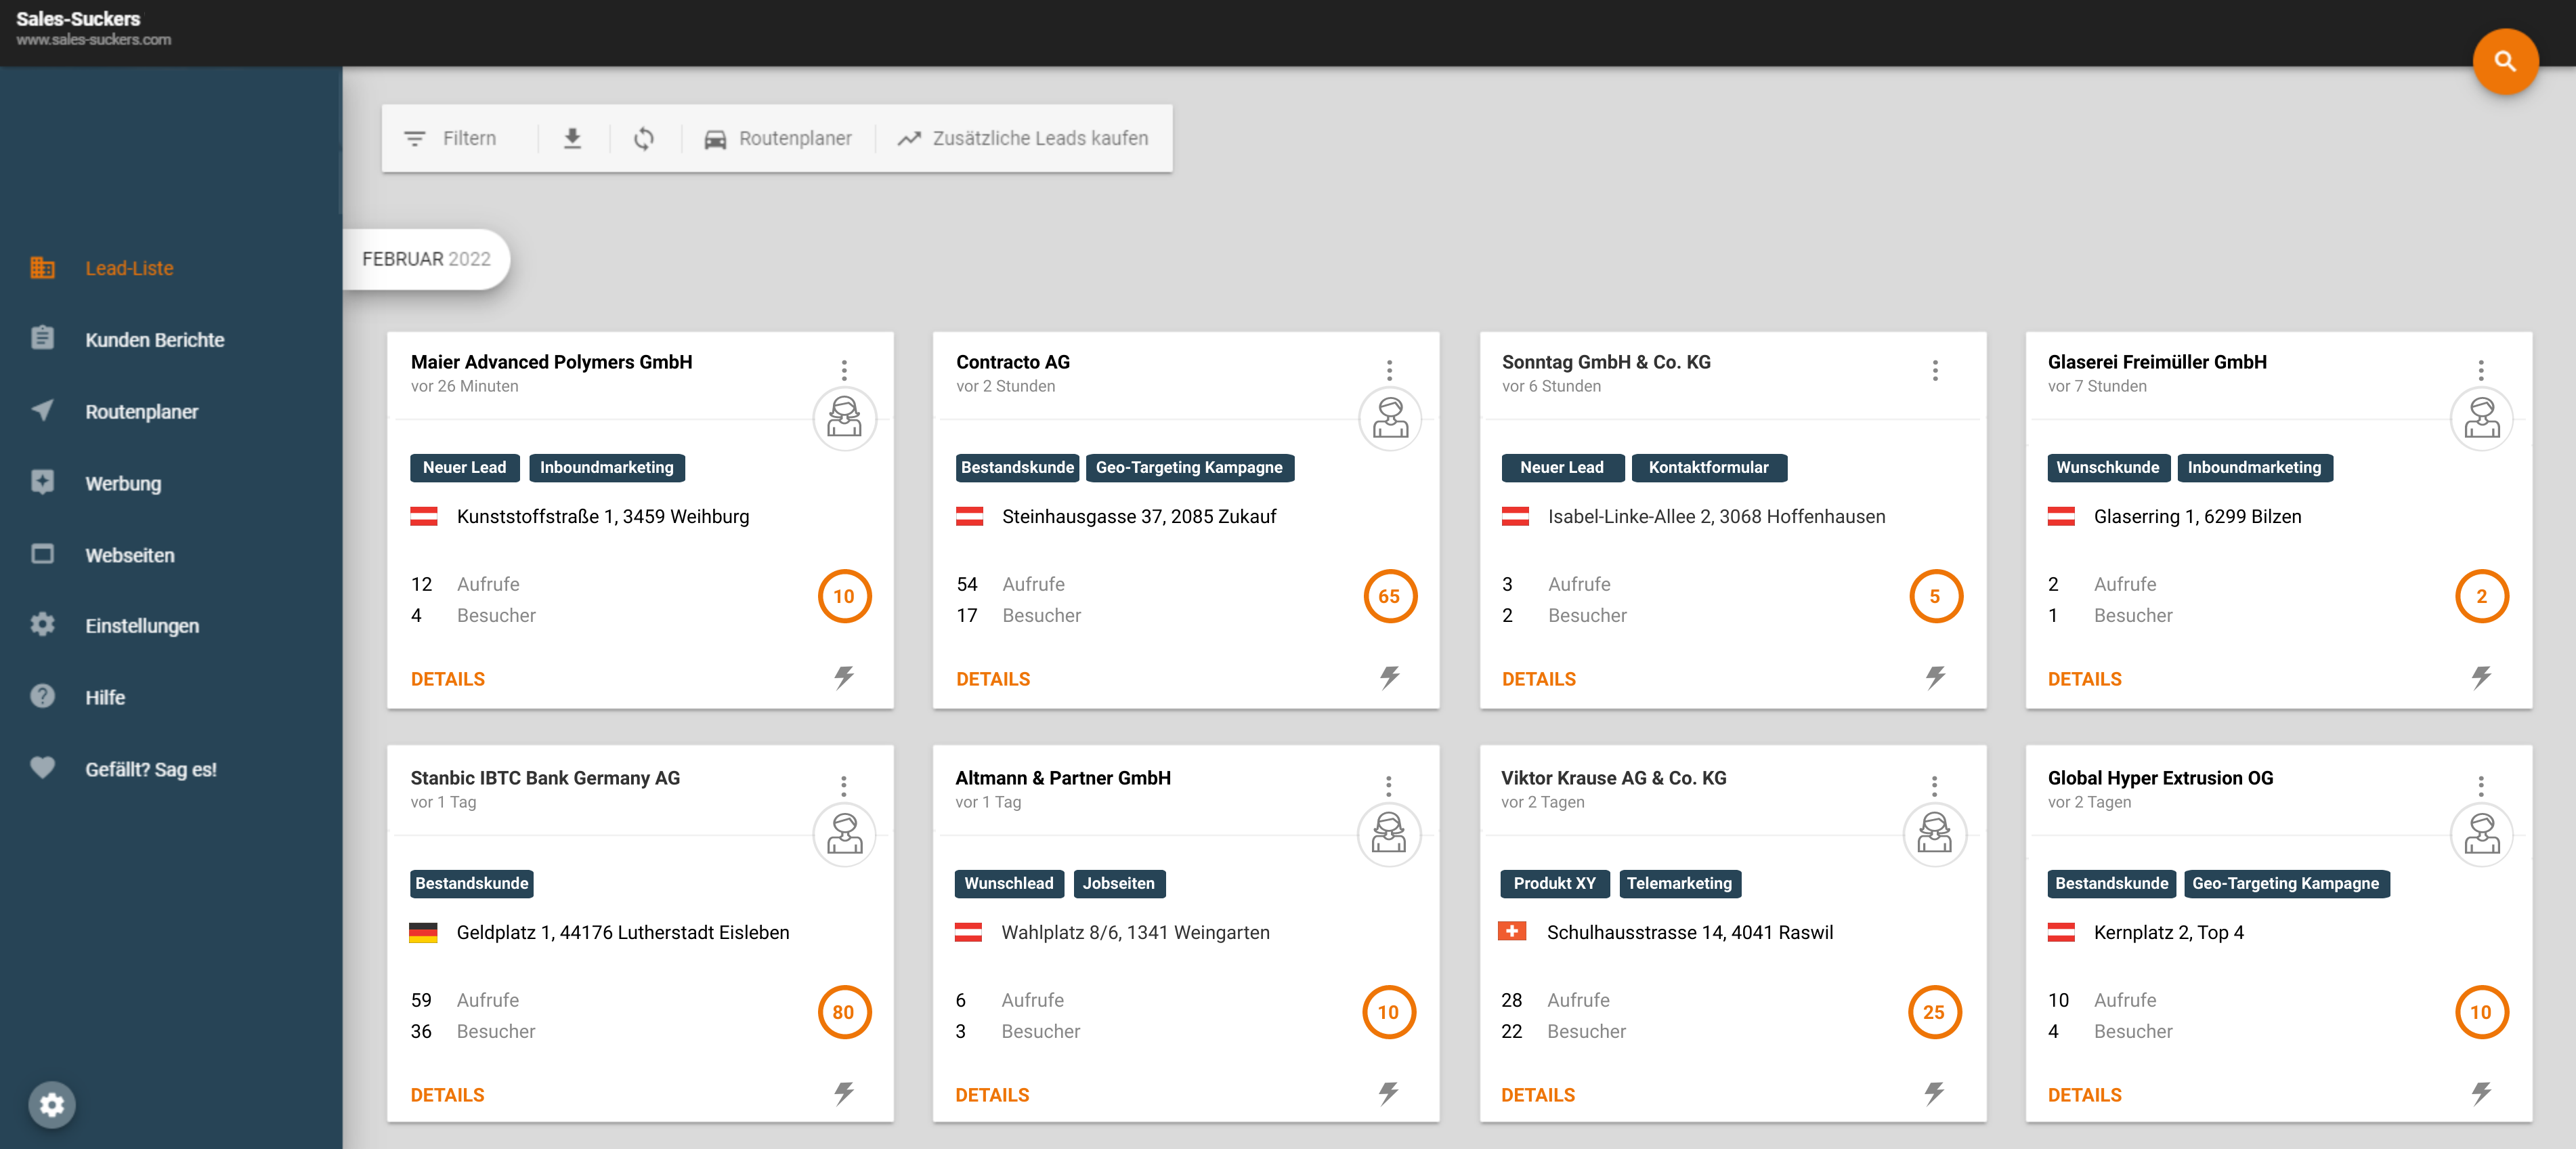Screen dimensions: 2576x1149
Task: Open three-dot menu on Altmann & Partner card
Action: [1389, 785]
